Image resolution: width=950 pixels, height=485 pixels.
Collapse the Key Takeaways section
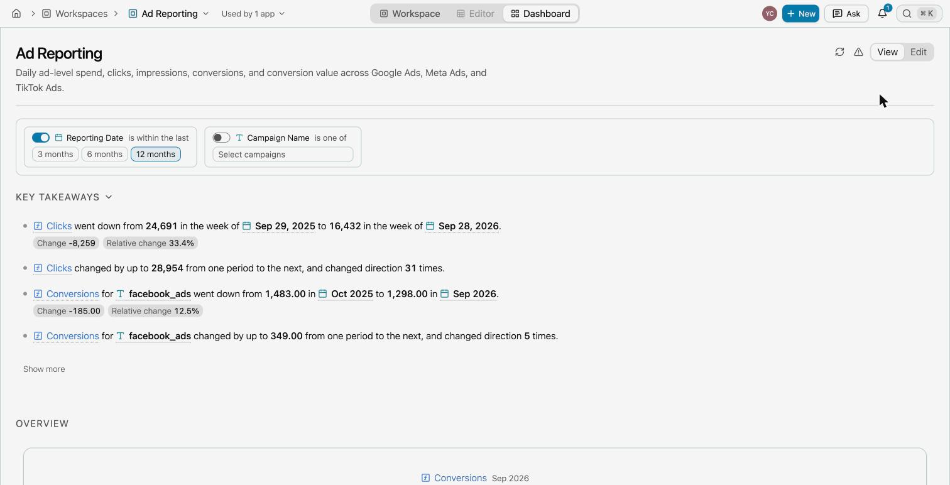[x=109, y=197]
